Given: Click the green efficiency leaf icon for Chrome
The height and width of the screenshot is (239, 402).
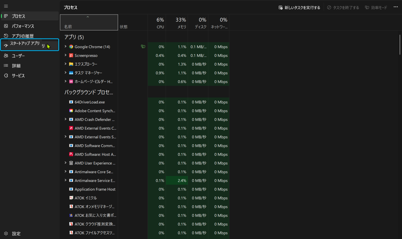Looking at the screenshot, I should 143,47.
